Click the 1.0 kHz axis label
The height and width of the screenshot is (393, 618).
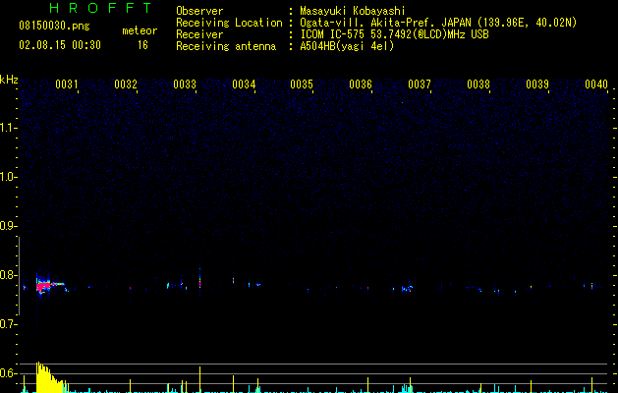9,177
